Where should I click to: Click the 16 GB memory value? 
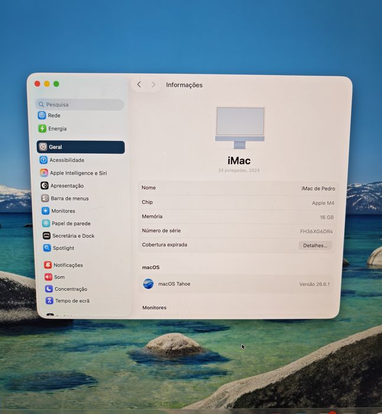point(326,217)
